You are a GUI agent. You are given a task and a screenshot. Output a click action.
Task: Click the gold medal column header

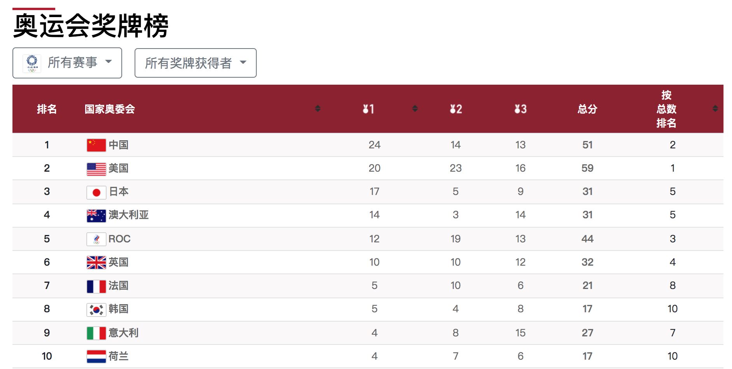click(x=368, y=109)
